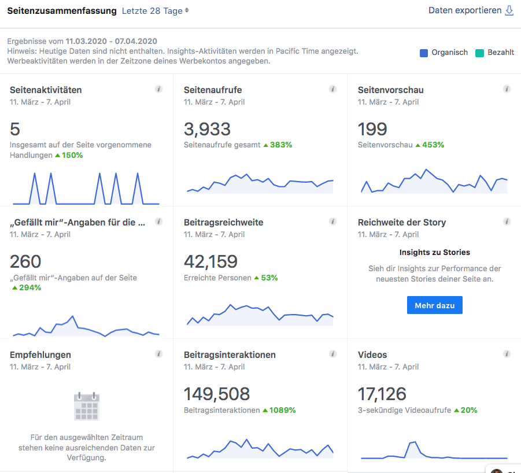Click info icon on Seitenvorschau card
Screen dimensions: 521x473
pyautogui.click(x=507, y=89)
